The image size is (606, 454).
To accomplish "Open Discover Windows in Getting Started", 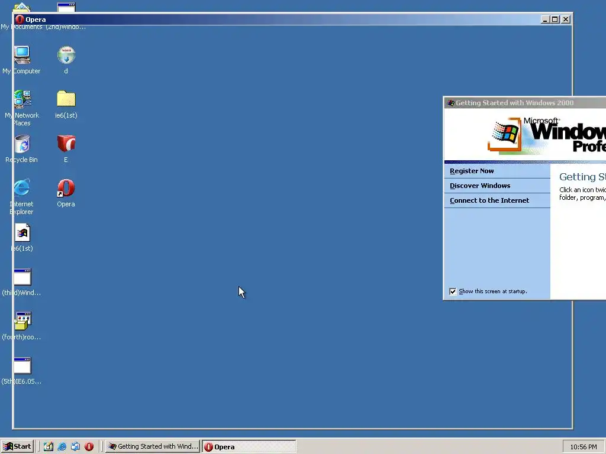I will click(x=480, y=186).
